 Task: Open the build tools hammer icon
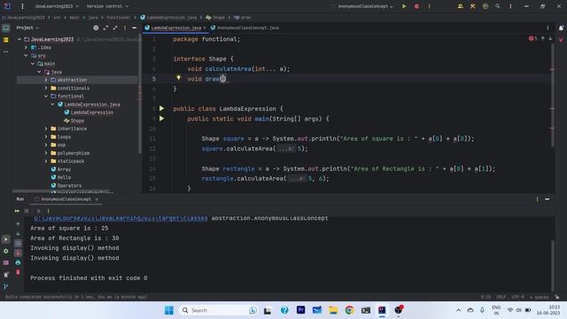(x=472, y=6)
